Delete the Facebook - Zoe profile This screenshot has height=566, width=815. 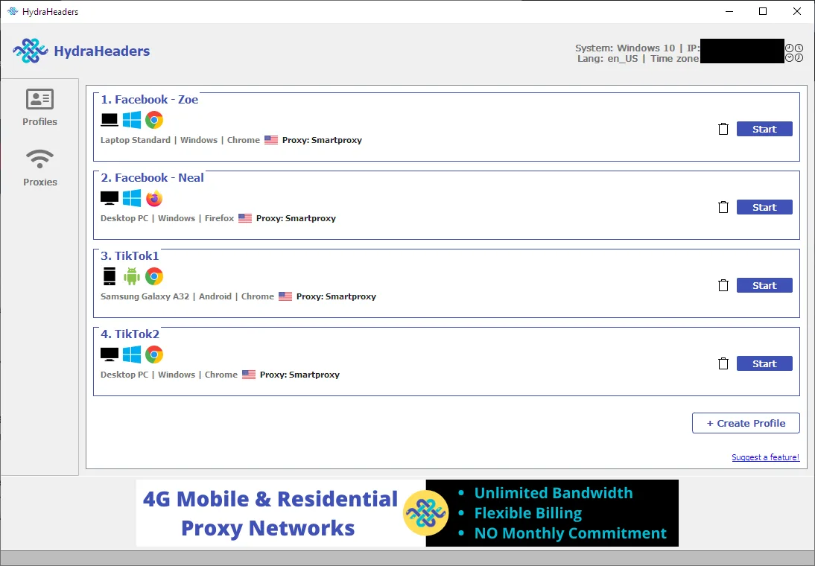click(x=723, y=129)
